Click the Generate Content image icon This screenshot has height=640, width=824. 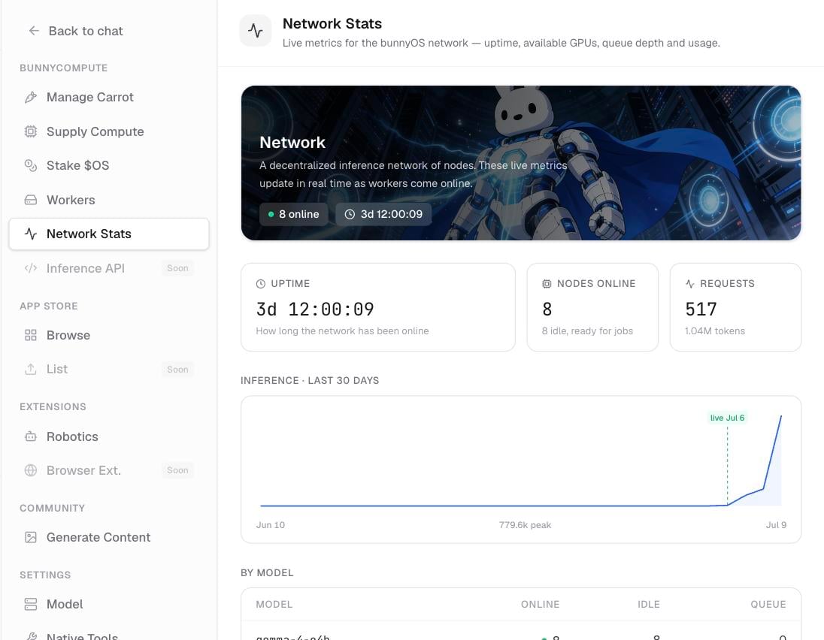[x=31, y=537]
